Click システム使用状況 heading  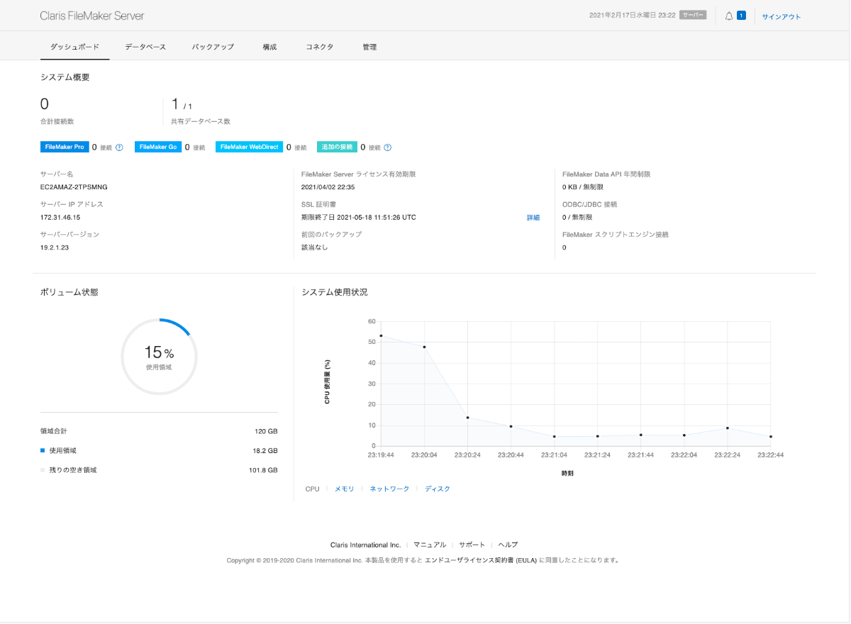(x=334, y=292)
